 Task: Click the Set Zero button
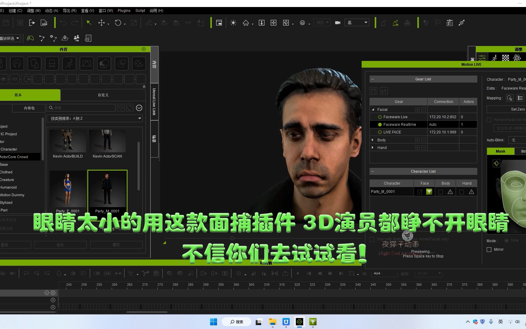coord(517,109)
